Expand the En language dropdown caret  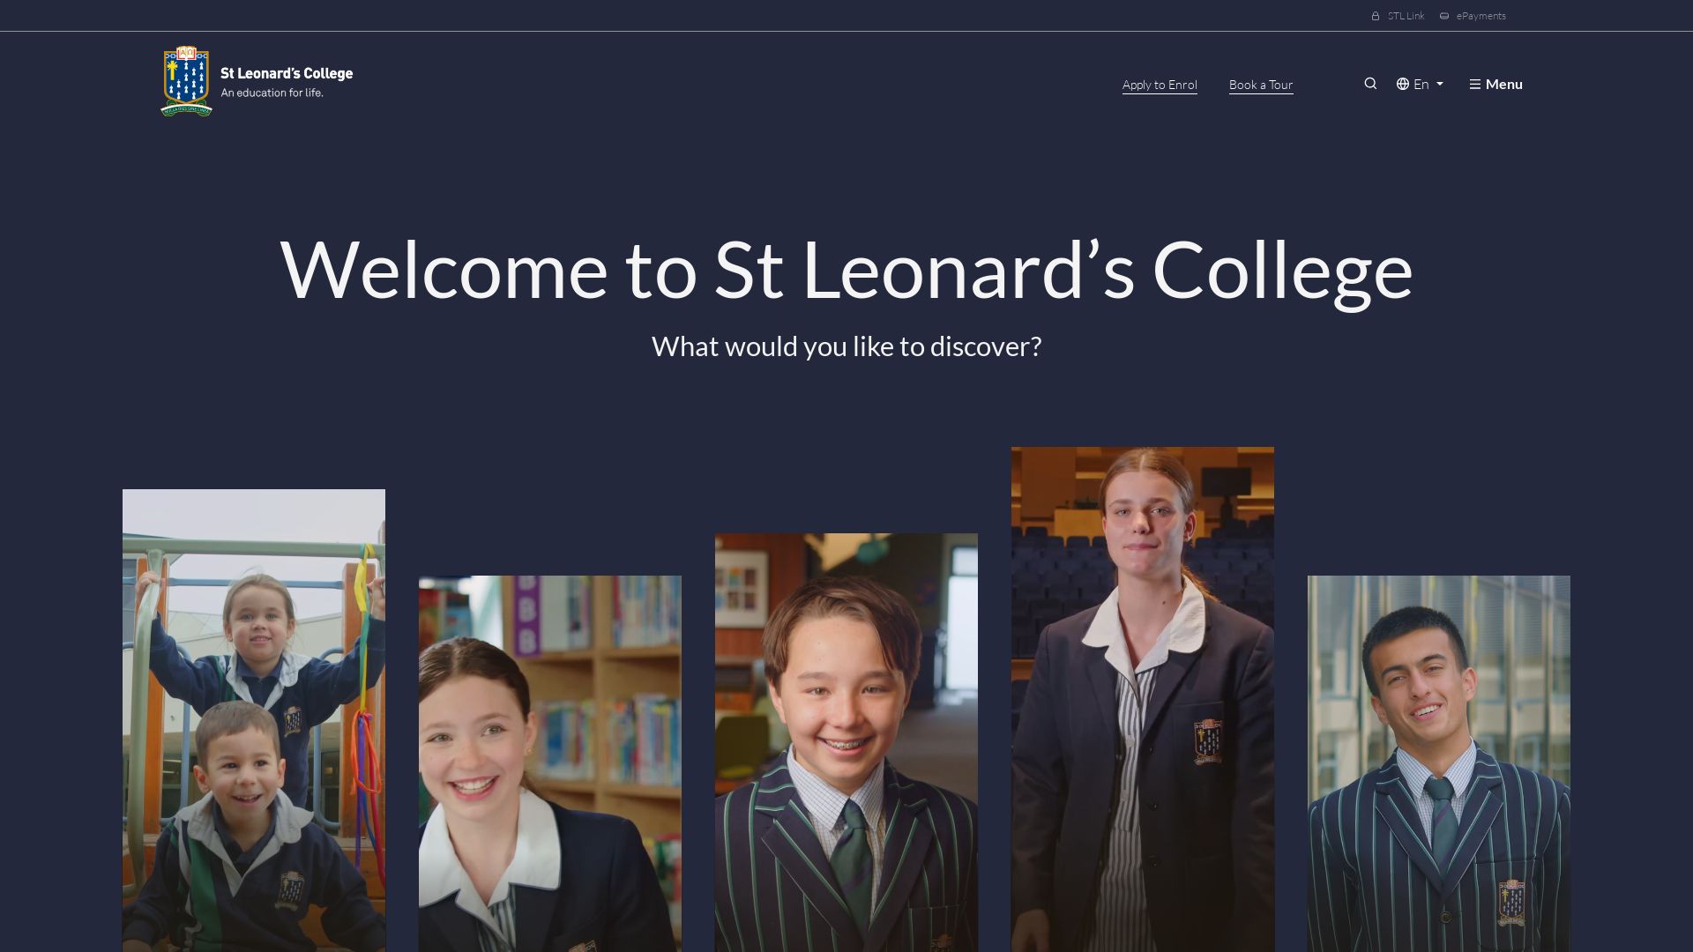pyautogui.click(x=1440, y=85)
